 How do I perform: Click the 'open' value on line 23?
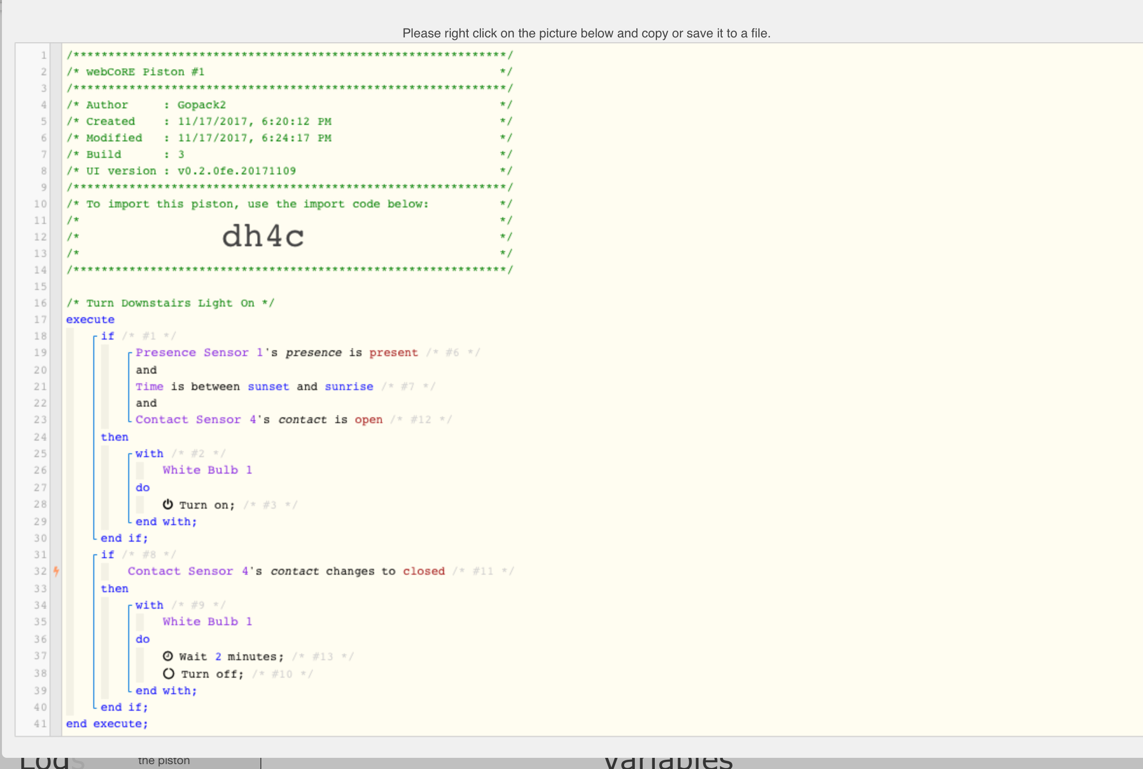[x=368, y=420]
